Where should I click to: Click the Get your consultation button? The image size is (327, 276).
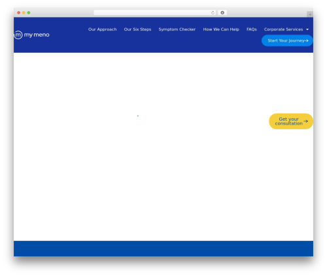[x=291, y=121]
